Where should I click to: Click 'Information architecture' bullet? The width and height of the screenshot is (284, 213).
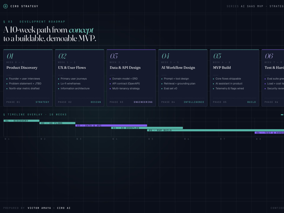tap(75, 88)
